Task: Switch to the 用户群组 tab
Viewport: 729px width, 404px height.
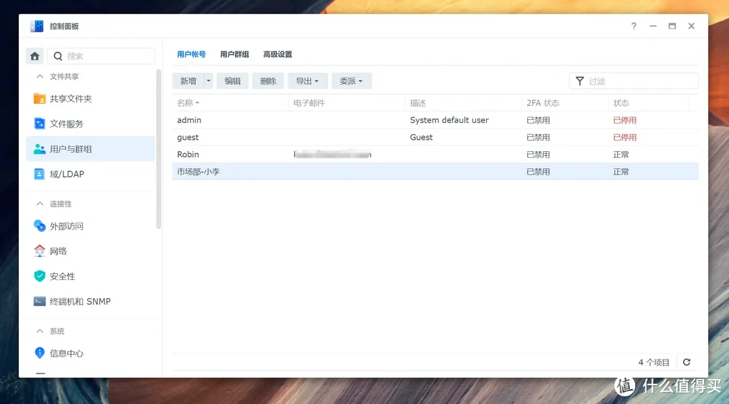Action: [x=234, y=54]
